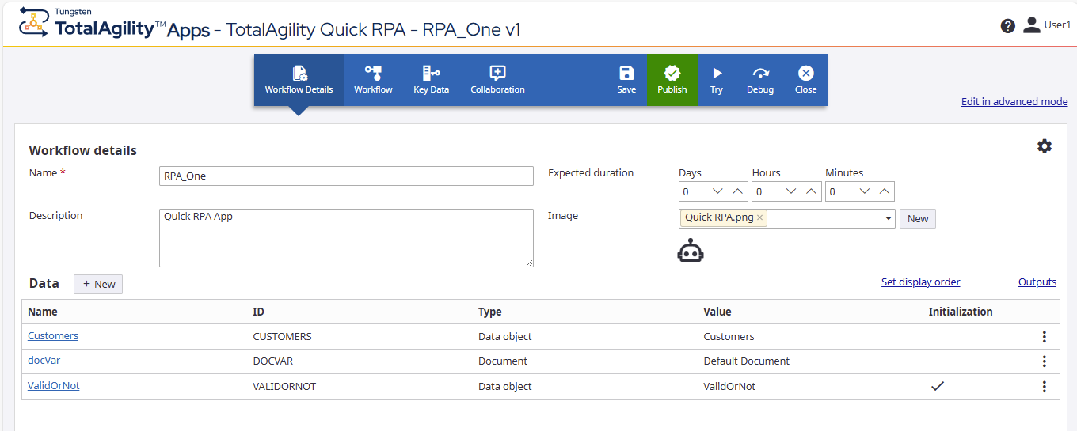Image resolution: width=1077 pixels, height=431 pixels.
Task: Open the Collaboration tab
Action: [497, 80]
